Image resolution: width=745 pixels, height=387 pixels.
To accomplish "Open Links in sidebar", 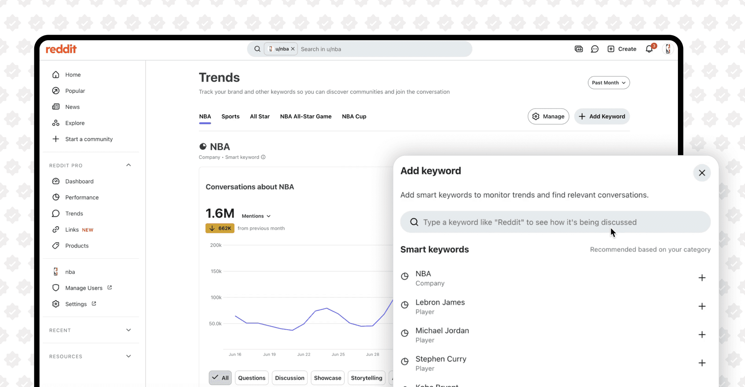I will point(73,229).
